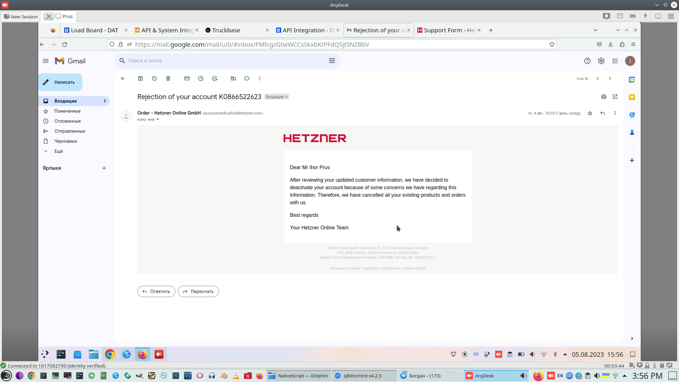Click the Переслать forward button

(198, 291)
